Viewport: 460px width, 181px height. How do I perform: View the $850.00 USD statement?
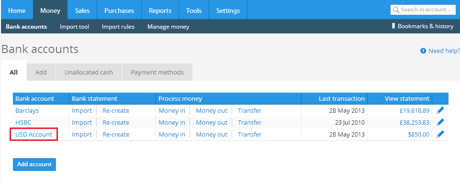click(419, 134)
